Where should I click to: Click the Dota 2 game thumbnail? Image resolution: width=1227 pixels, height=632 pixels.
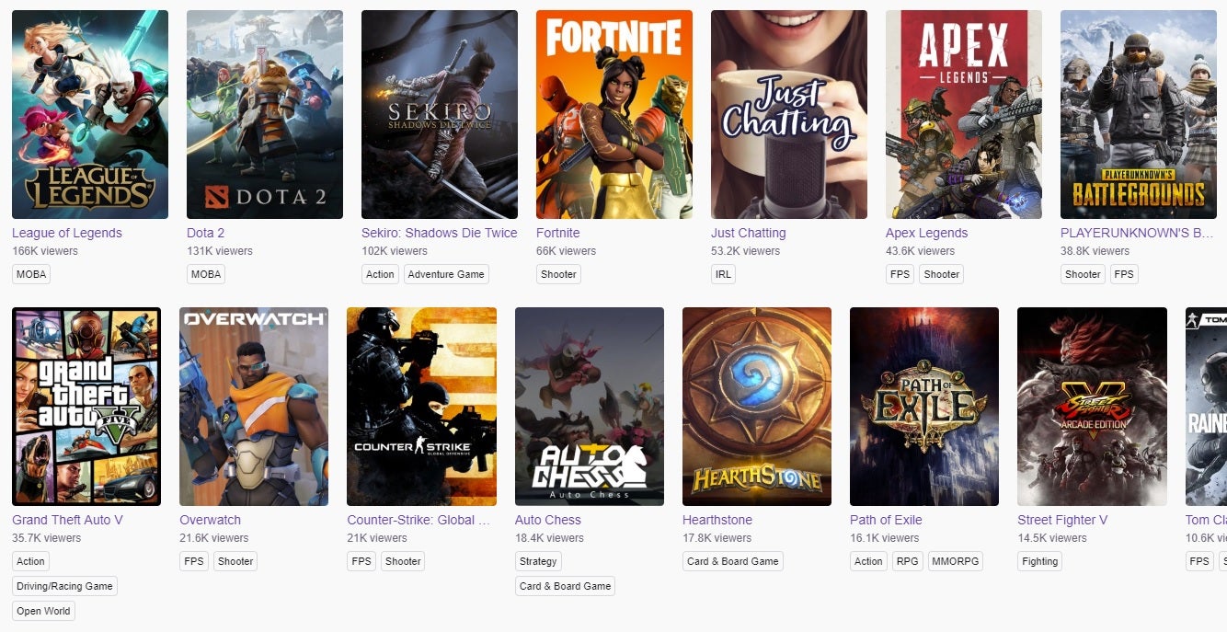(x=264, y=114)
